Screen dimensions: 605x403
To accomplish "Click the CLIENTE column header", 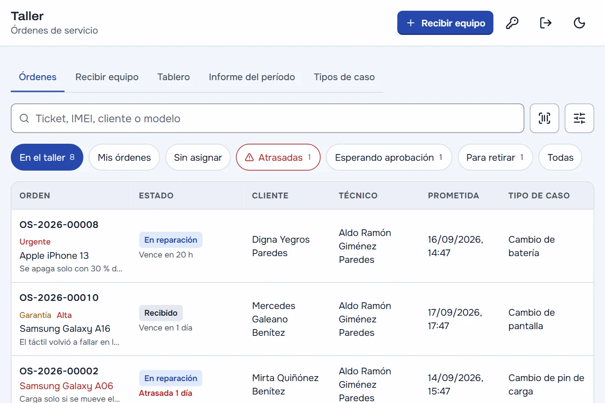I will [x=270, y=196].
